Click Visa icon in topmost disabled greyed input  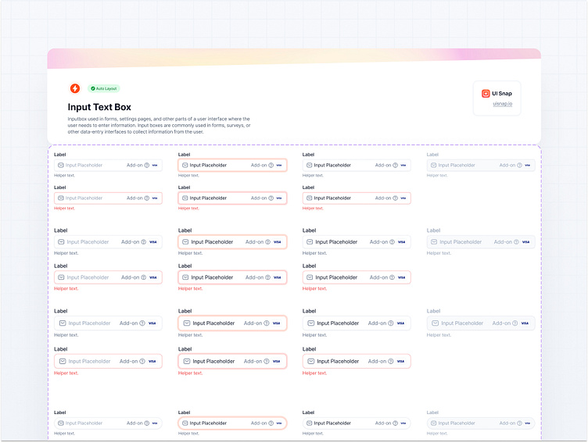(x=527, y=165)
